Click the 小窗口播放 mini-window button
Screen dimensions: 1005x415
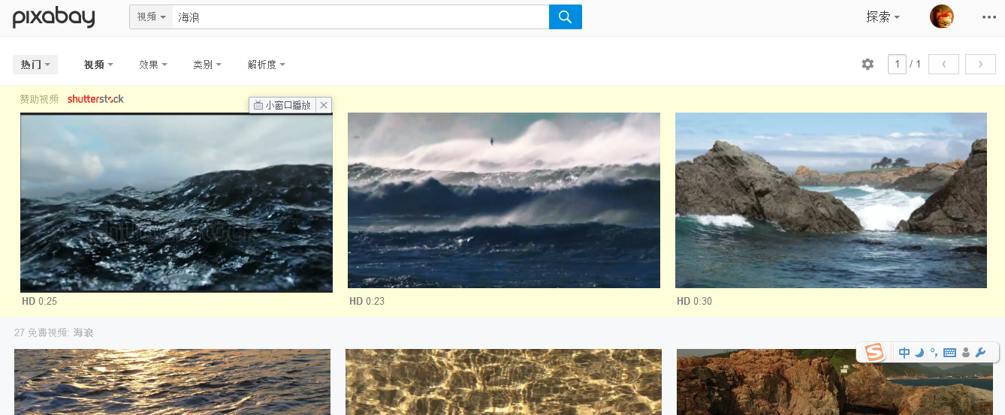click(282, 105)
